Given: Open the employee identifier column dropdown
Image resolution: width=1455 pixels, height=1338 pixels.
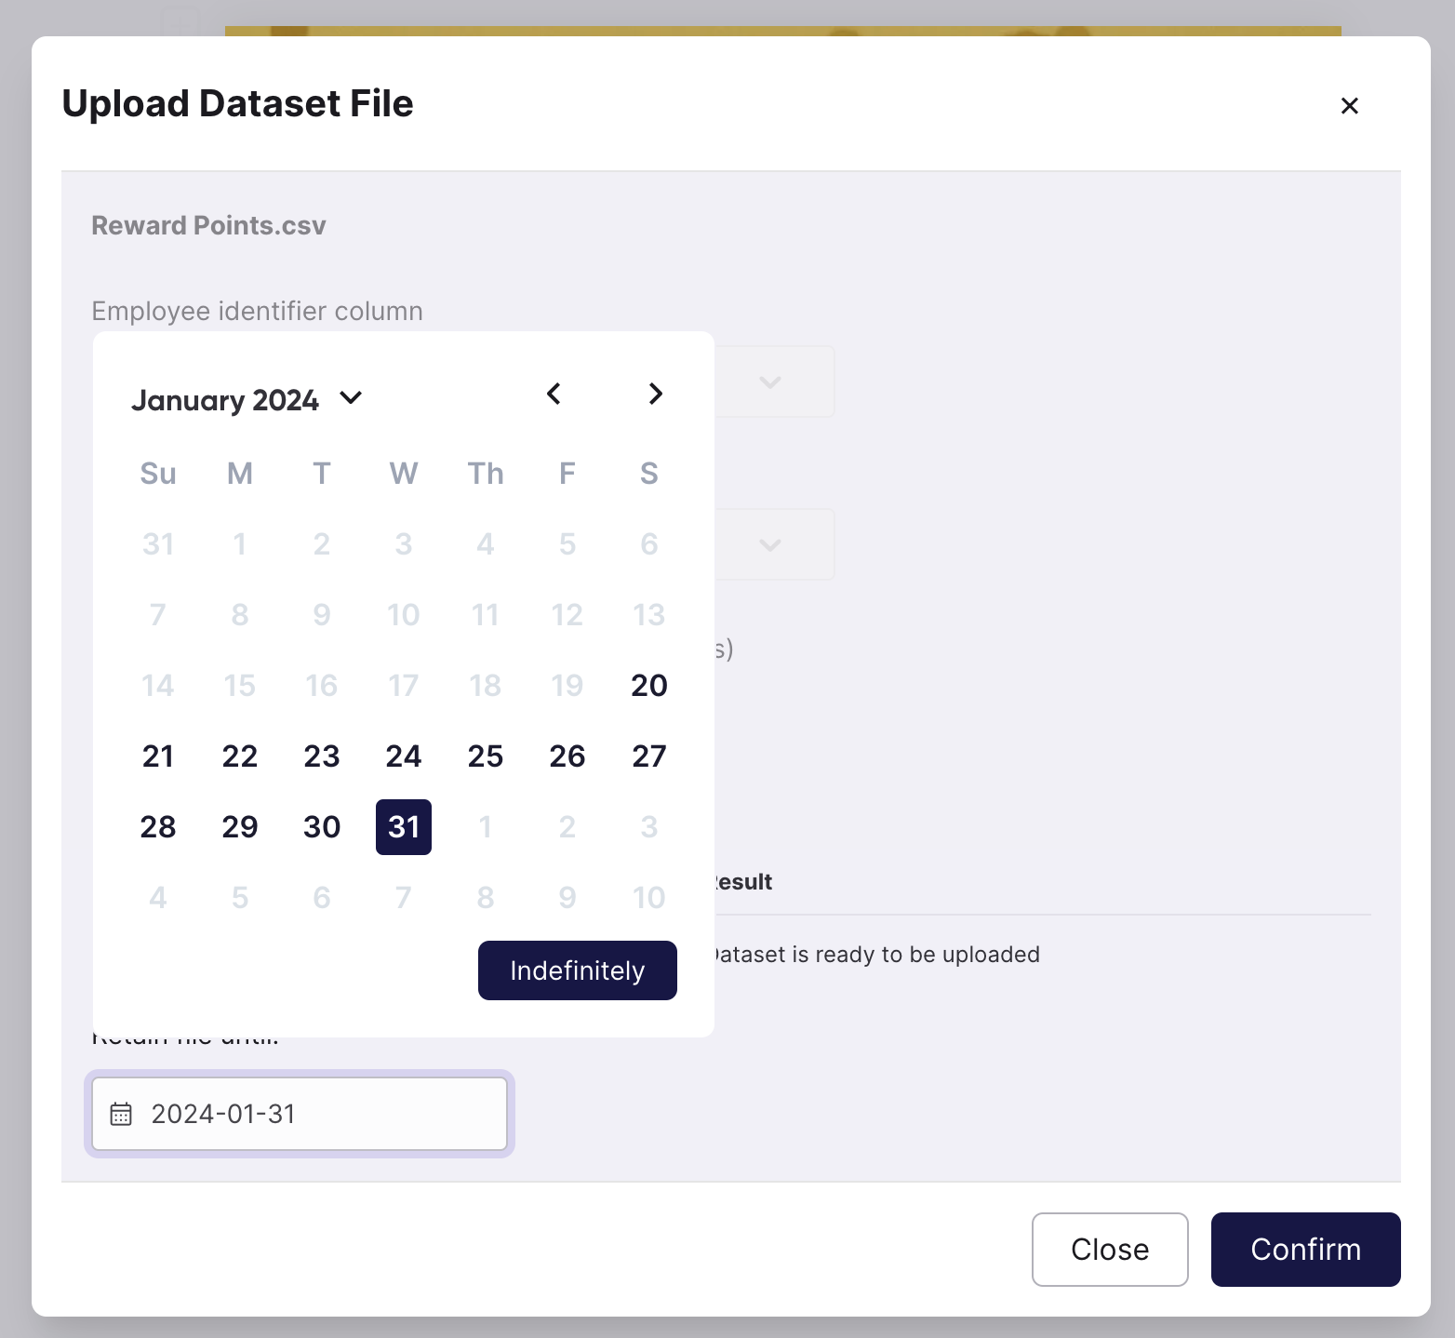Looking at the screenshot, I should click(x=770, y=381).
